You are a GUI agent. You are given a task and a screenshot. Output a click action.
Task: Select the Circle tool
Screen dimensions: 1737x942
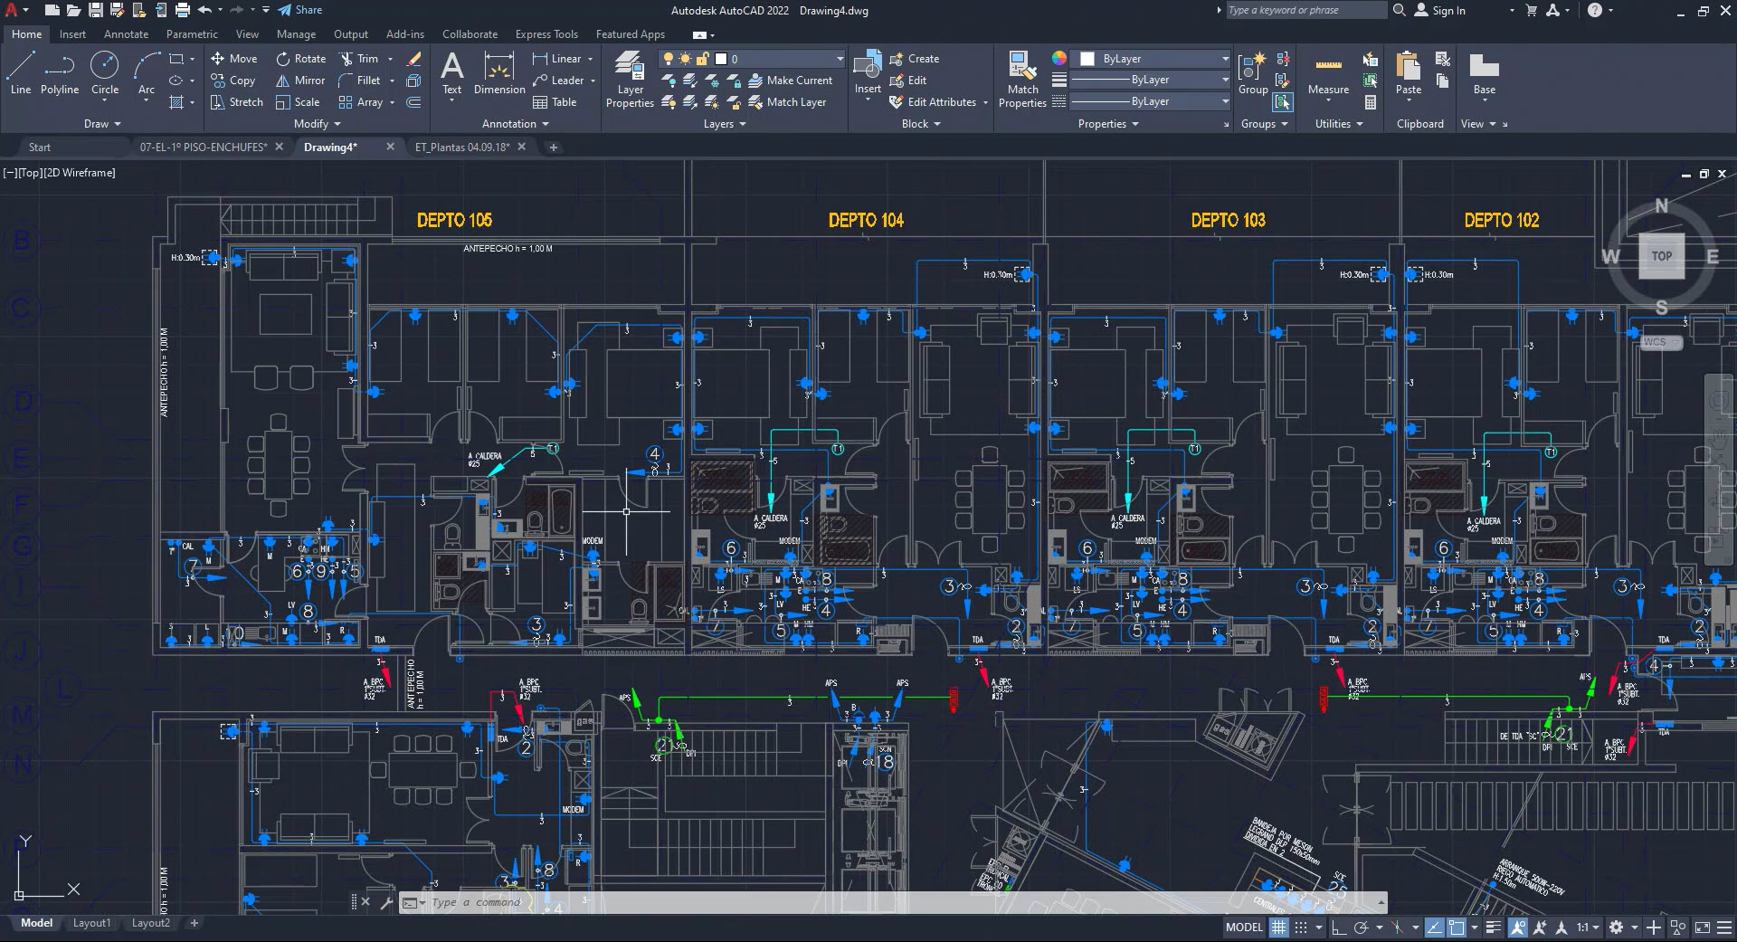click(104, 72)
